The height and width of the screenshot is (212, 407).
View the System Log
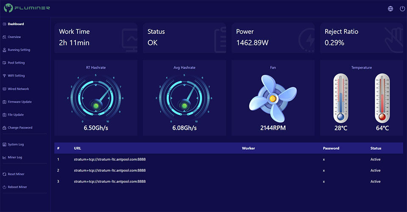(x=16, y=145)
